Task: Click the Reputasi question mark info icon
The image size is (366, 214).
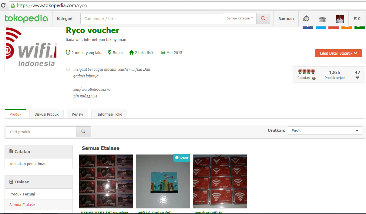Action: click(x=314, y=78)
